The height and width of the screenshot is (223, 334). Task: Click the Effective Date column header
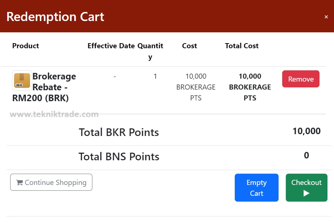point(111,46)
